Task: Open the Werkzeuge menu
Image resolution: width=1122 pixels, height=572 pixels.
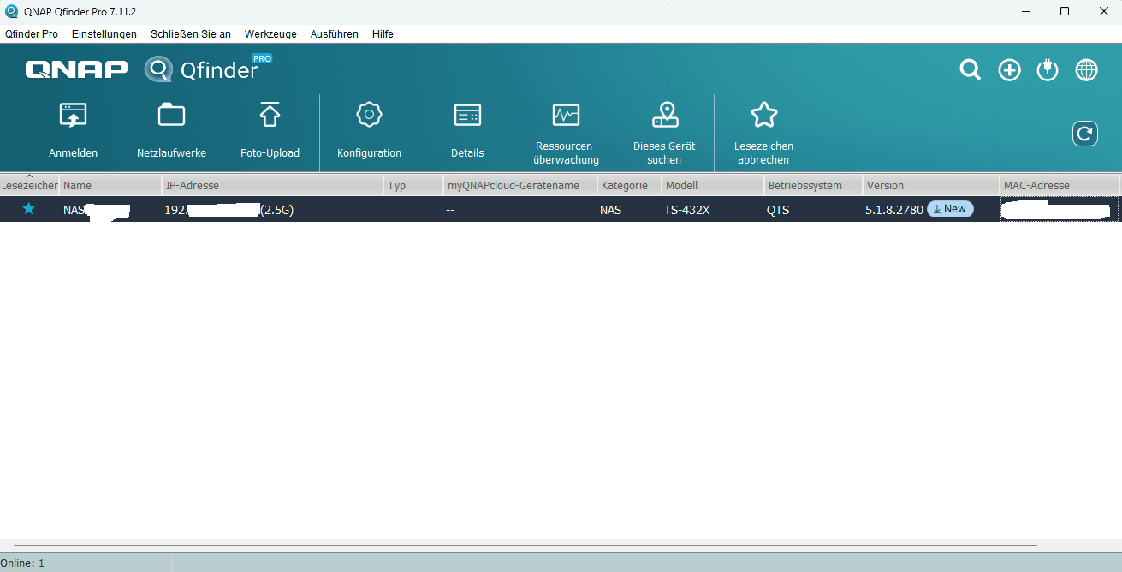Action: click(270, 34)
